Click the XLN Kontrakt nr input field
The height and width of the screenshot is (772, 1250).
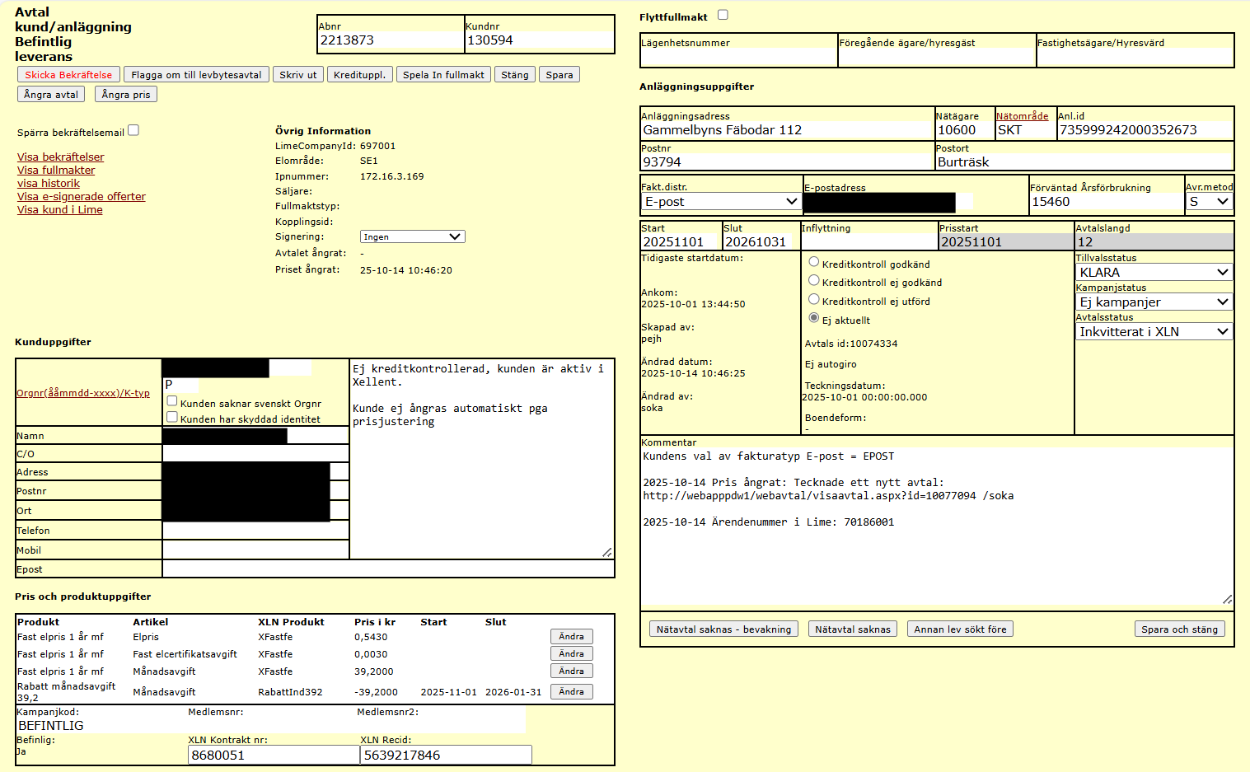pyautogui.click(x=274, y=756)
